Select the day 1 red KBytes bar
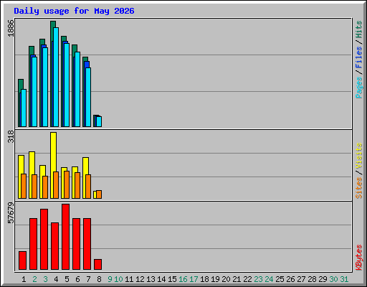The height and width of the screenshot is (287, 367). click(22, 260)
